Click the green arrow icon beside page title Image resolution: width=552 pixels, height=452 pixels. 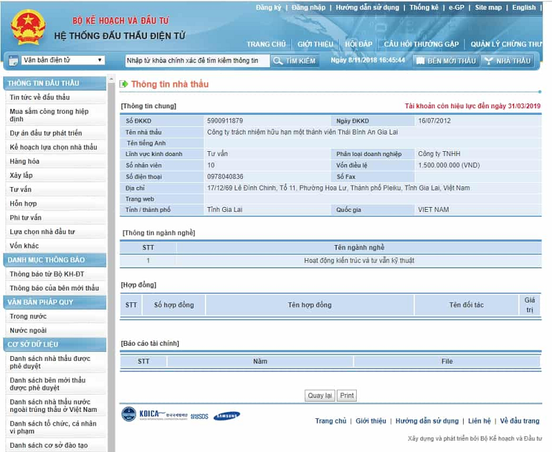click(124, 84)
